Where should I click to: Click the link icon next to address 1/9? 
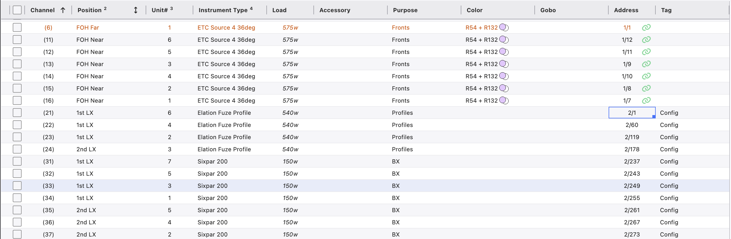pyautogui.click(x=646, y=64)
